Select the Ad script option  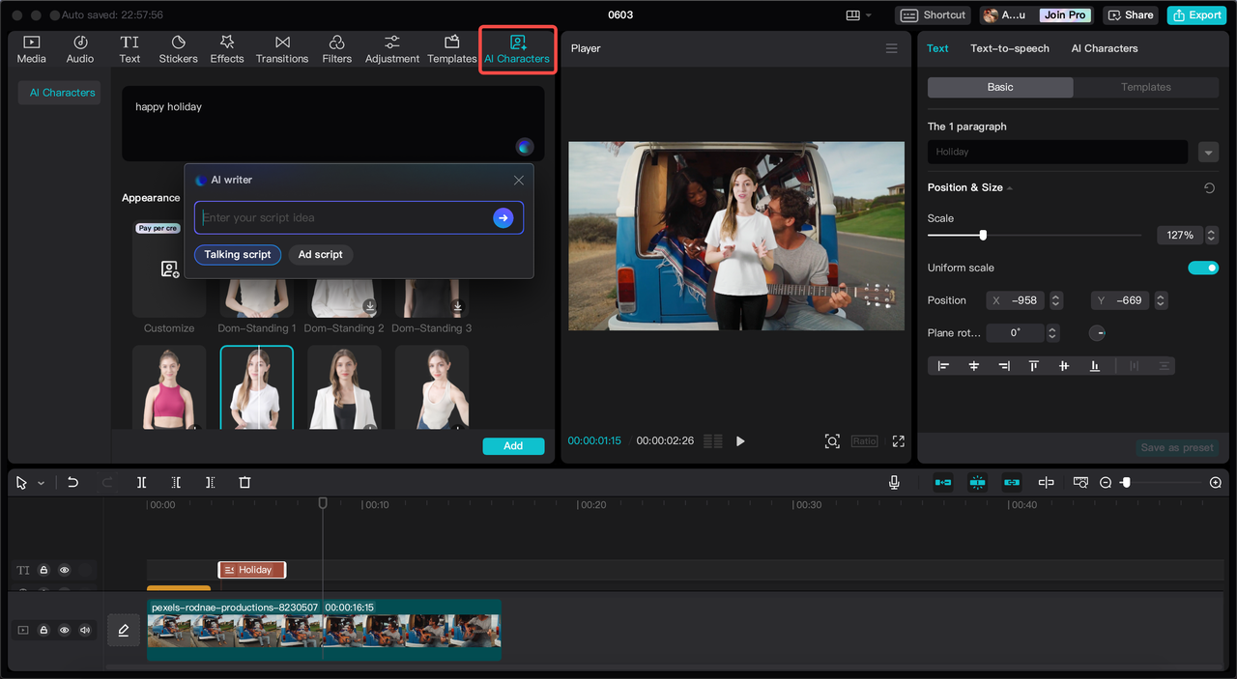[x=320, y=255]
